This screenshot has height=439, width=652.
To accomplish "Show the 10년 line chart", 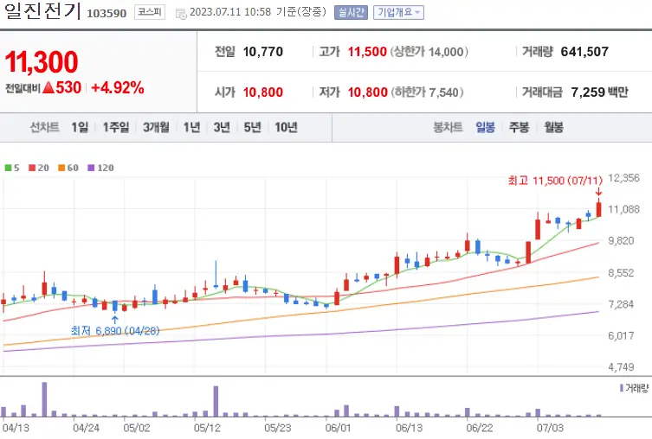I will (286, 127).
